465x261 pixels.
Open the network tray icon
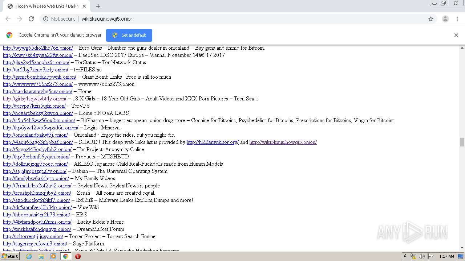[413, 256]
